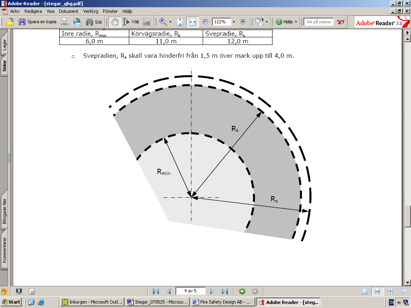Select the Snapshot camera tool

147,22
